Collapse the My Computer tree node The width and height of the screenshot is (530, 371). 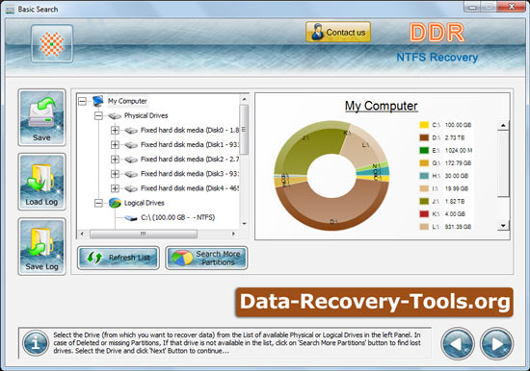click(82, 101)
